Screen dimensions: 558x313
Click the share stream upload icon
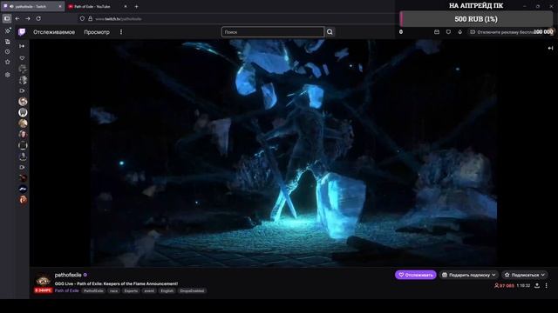click(x=537, y=286)
